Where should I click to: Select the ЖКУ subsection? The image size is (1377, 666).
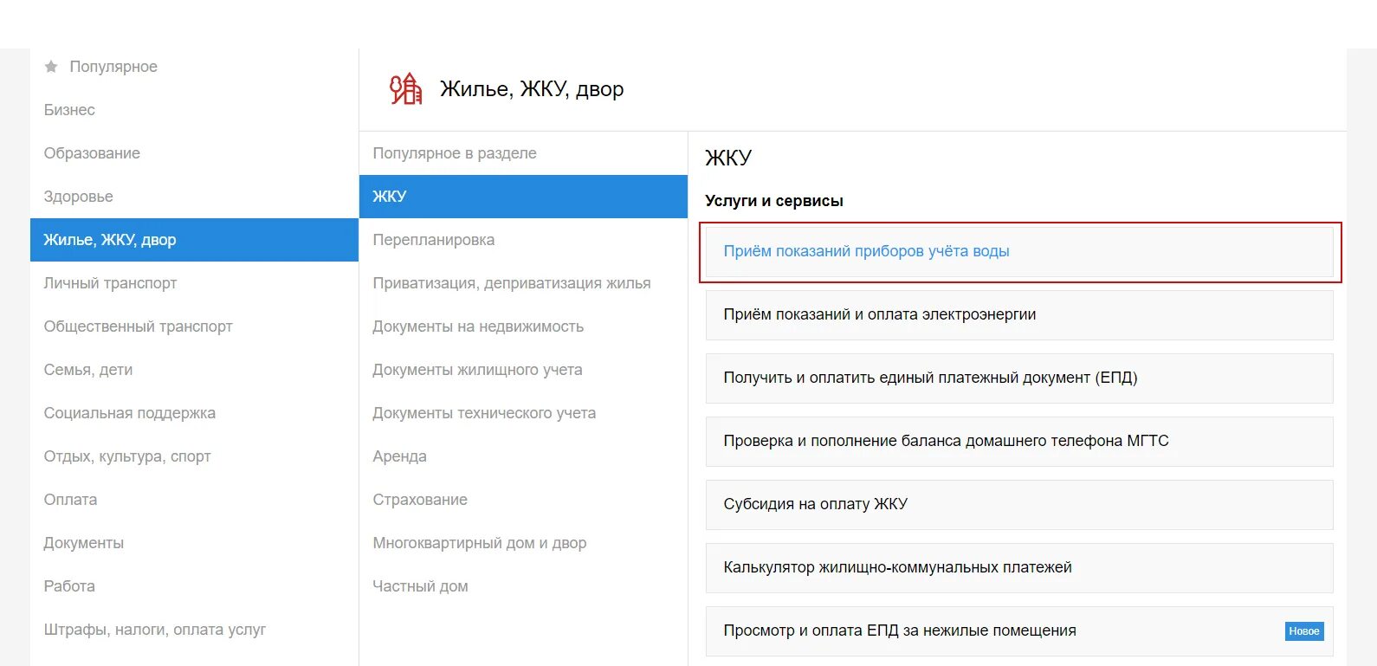(x=523, y=197)
